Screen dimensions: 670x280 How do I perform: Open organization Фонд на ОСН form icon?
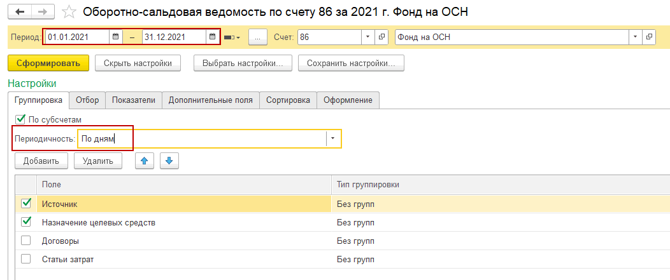[648, 37]
